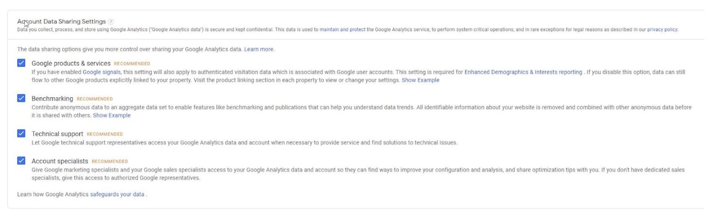The height and width of the screenshot is (224, 719).
Task: Click the help icon beside Account Data Sharing Settings
Action: point(111,22)
